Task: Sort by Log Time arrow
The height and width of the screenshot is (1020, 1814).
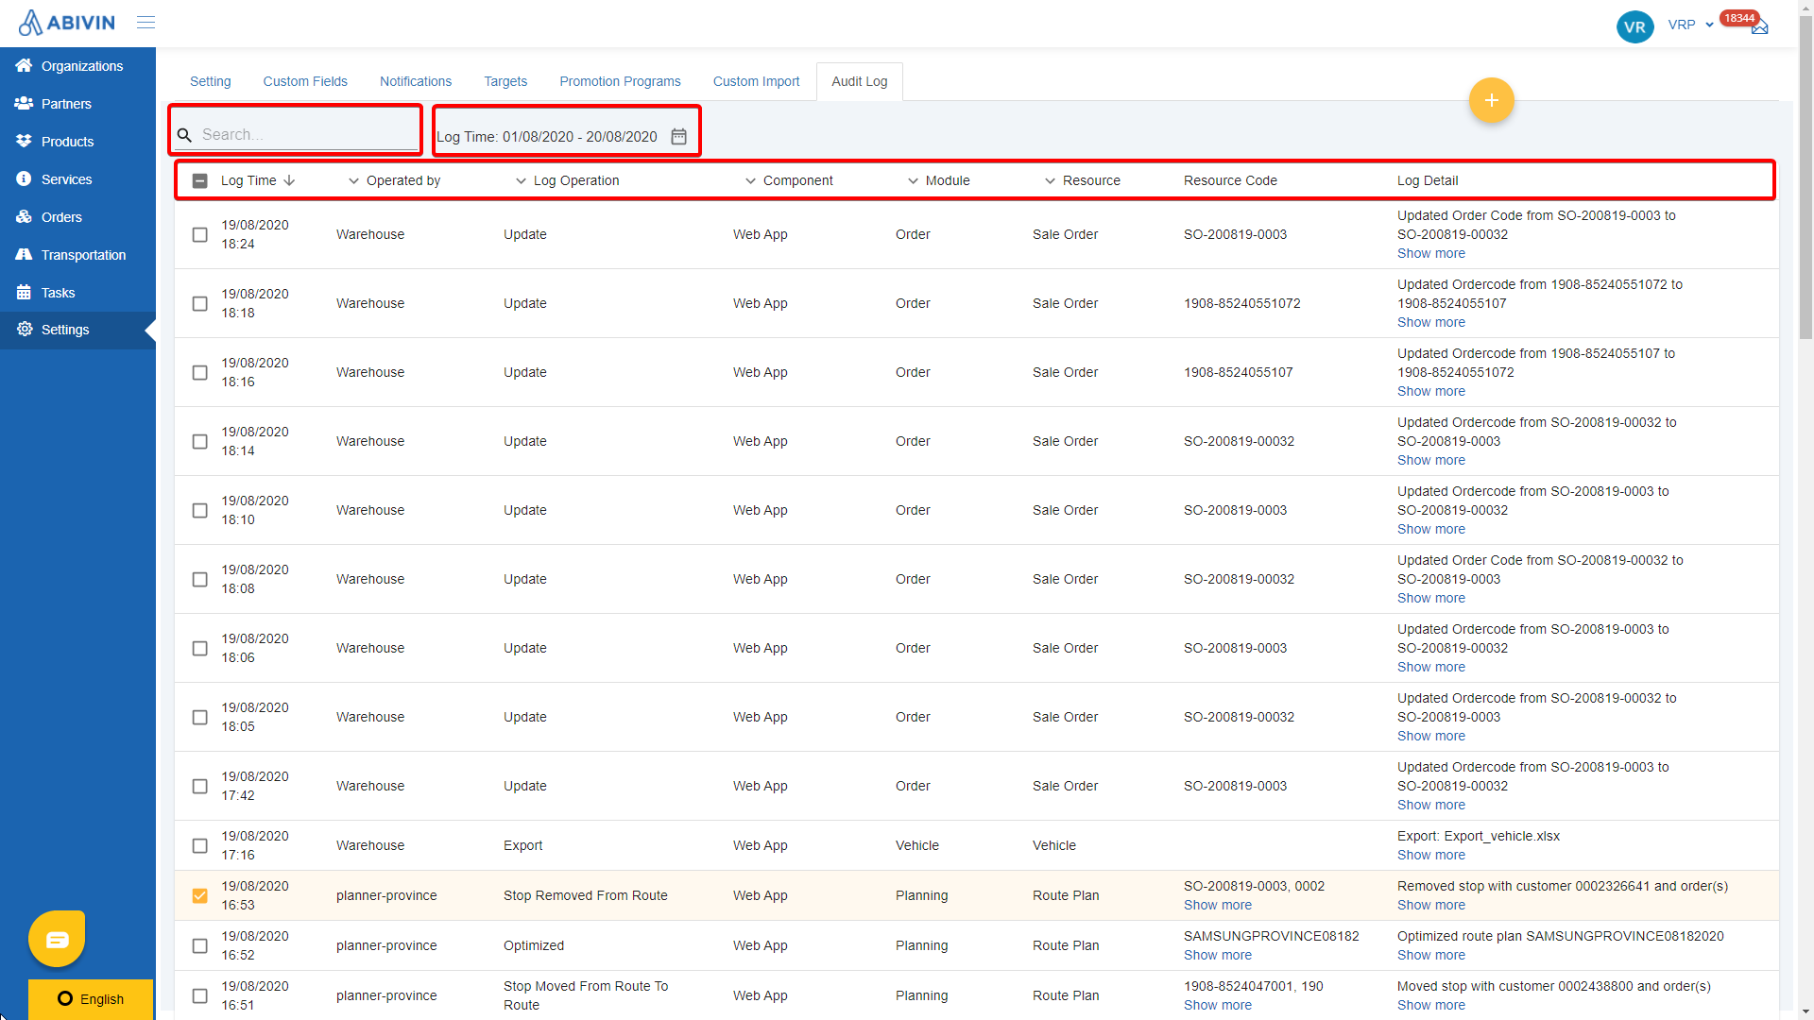Action: click(x=289, y=180)
